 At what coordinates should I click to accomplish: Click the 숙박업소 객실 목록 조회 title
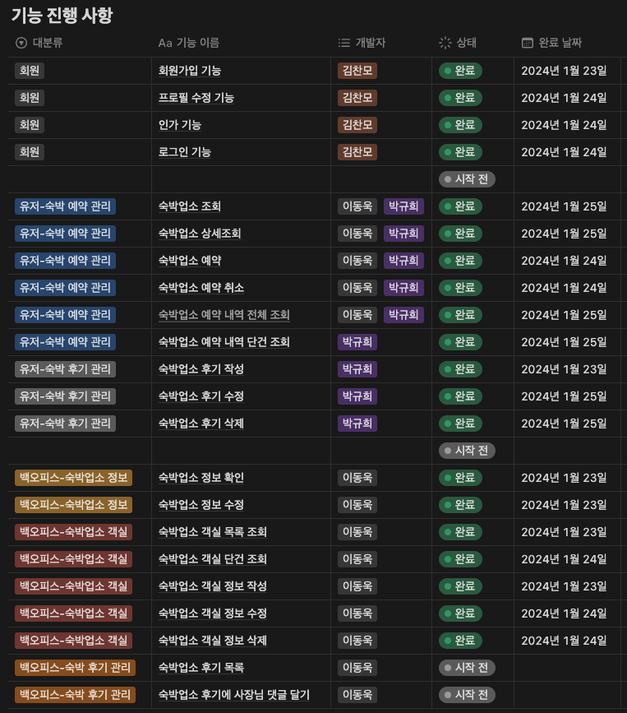click(212, 532)
